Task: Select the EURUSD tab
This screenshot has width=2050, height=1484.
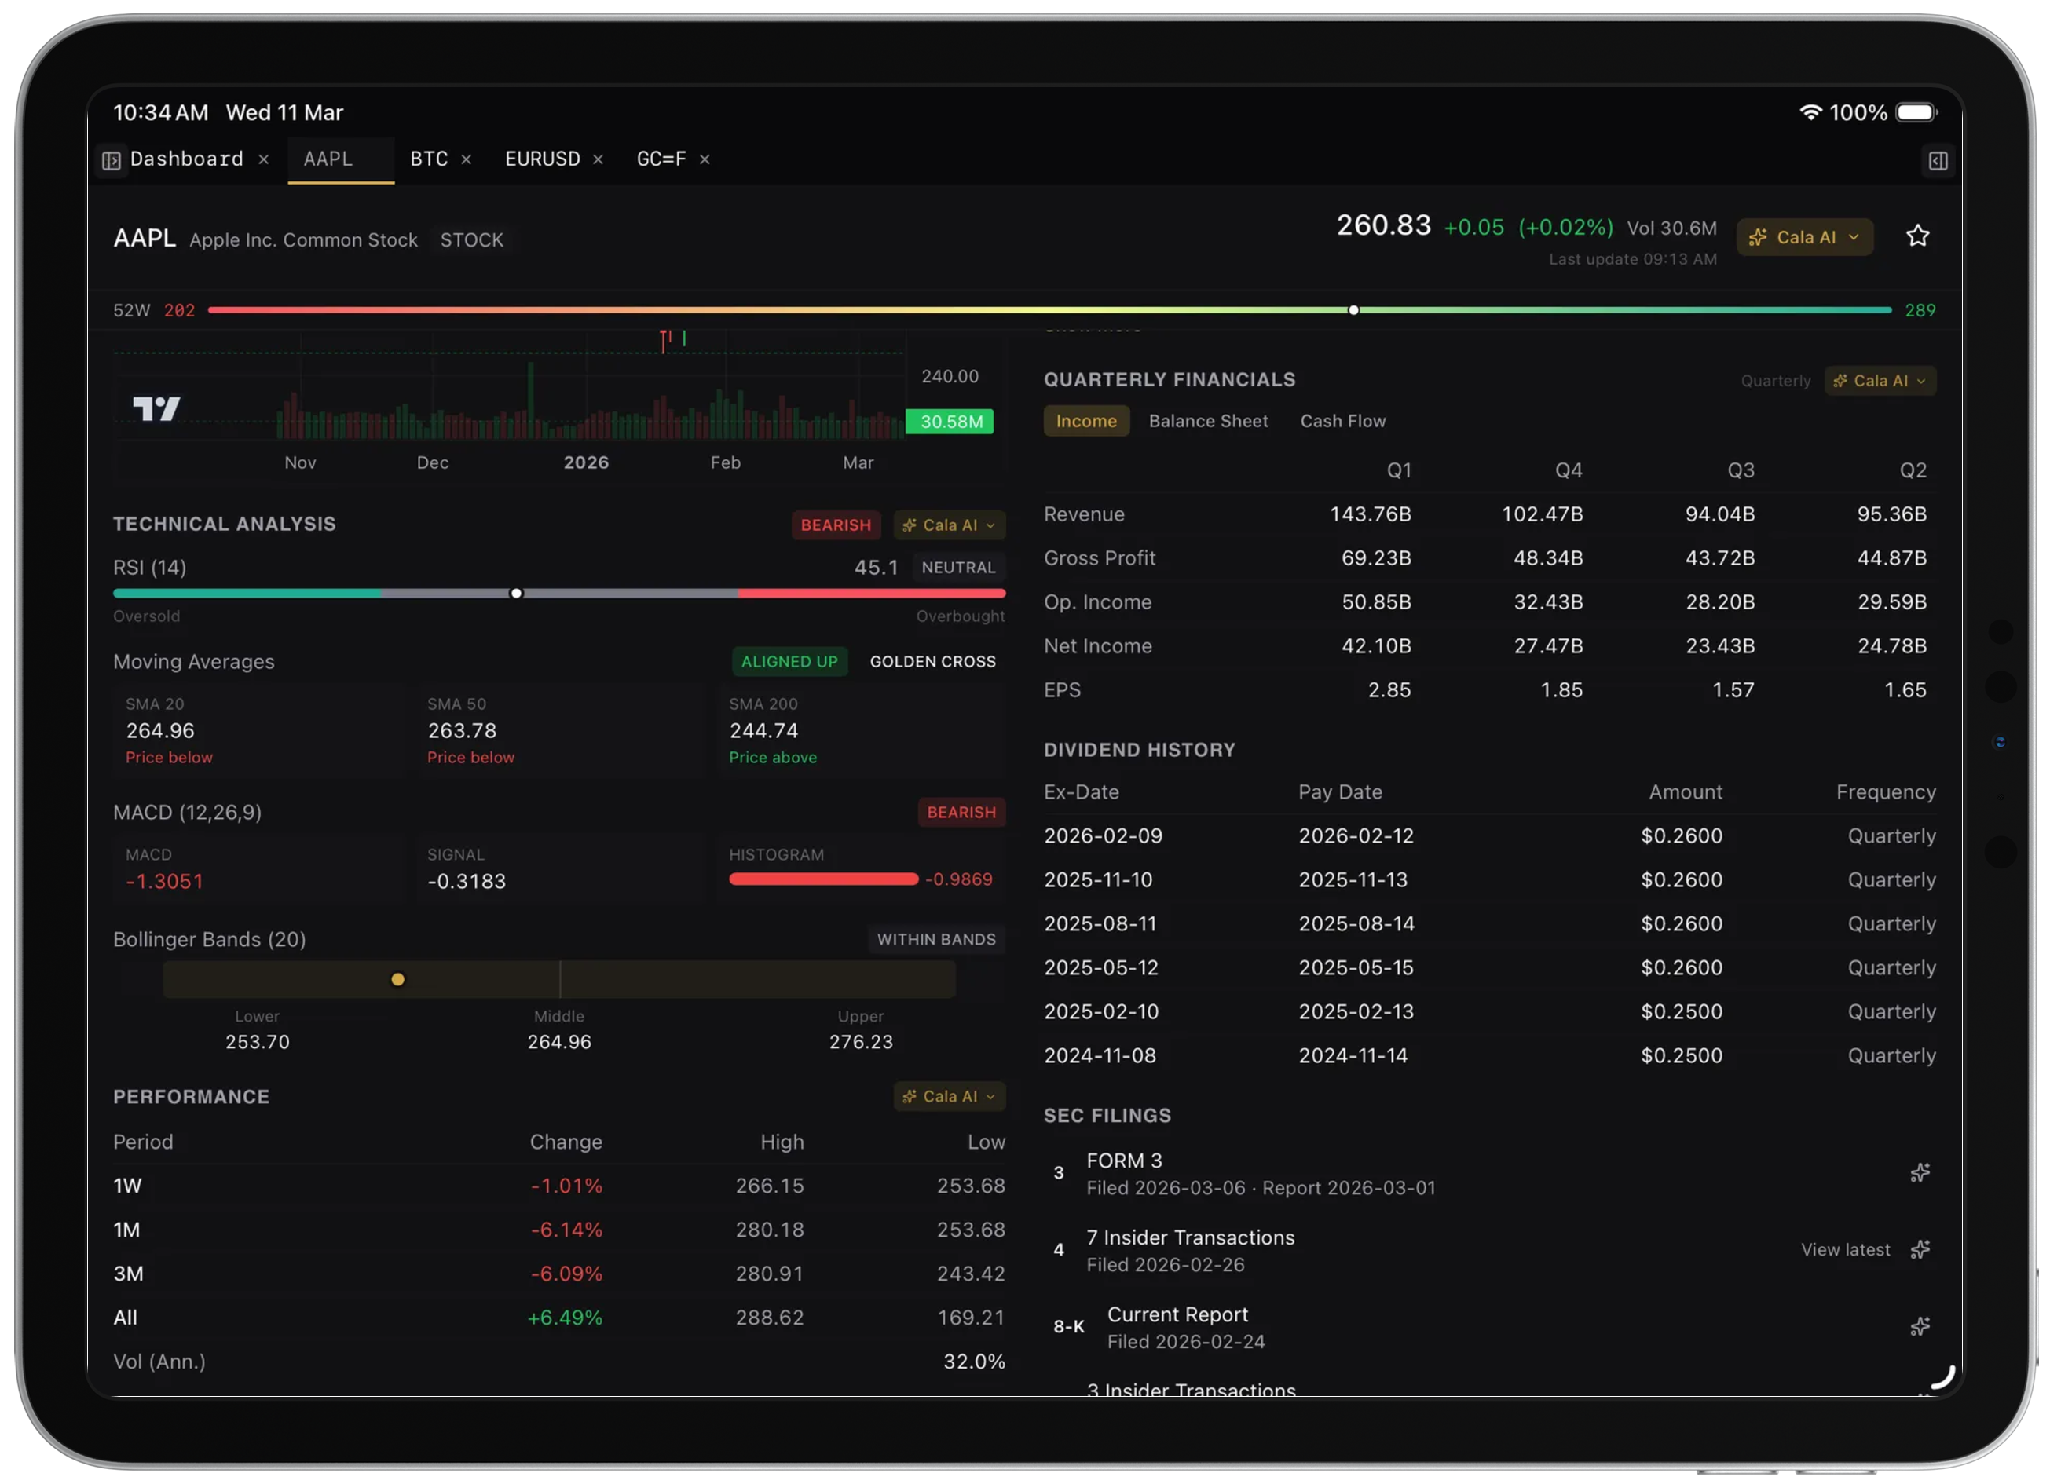Action: tap(540, 159)
